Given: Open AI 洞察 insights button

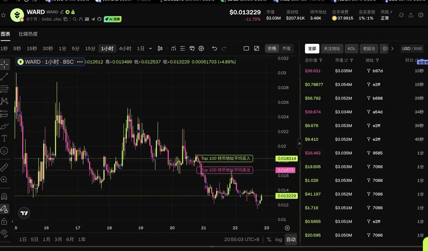Looking at the screenshot, I should pos(113,19).
